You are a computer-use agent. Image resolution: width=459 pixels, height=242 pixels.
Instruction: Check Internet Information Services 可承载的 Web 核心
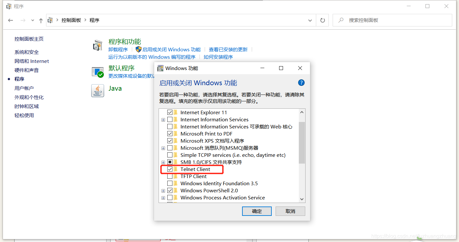tap(170, 126)
